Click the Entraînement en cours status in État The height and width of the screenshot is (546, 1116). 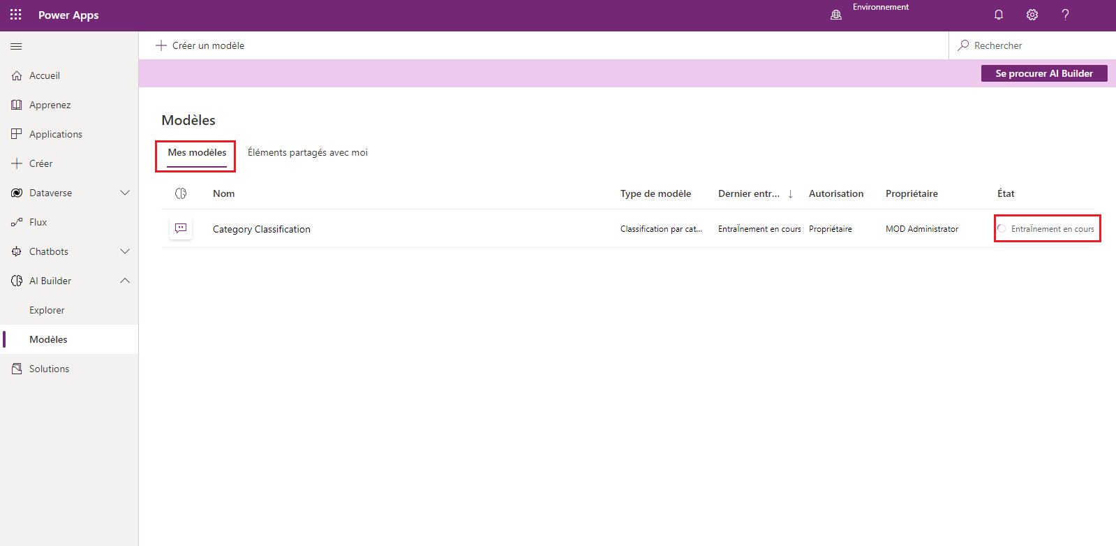[1052, 229]
